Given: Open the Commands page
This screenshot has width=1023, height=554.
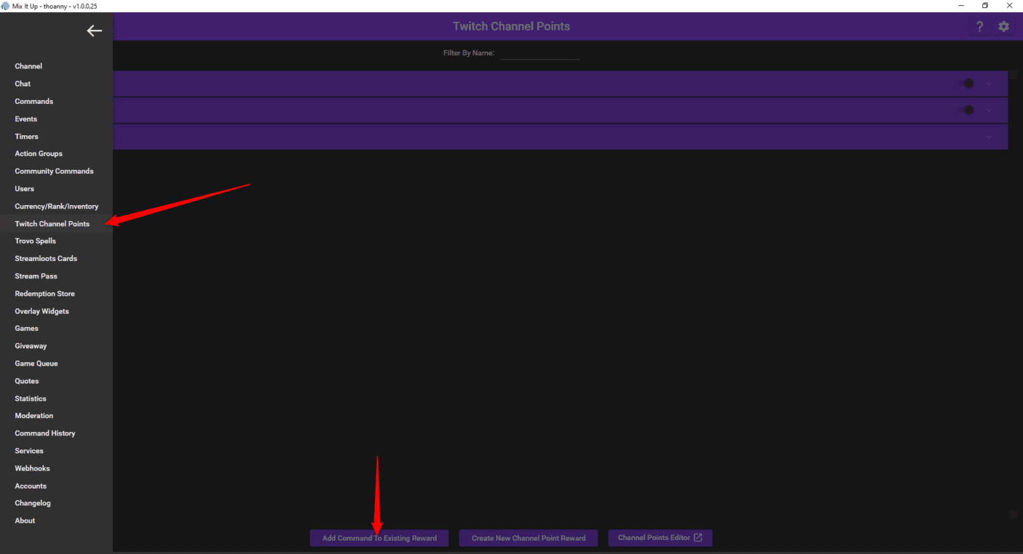Looking at the screenshot, I should (34, 101).
